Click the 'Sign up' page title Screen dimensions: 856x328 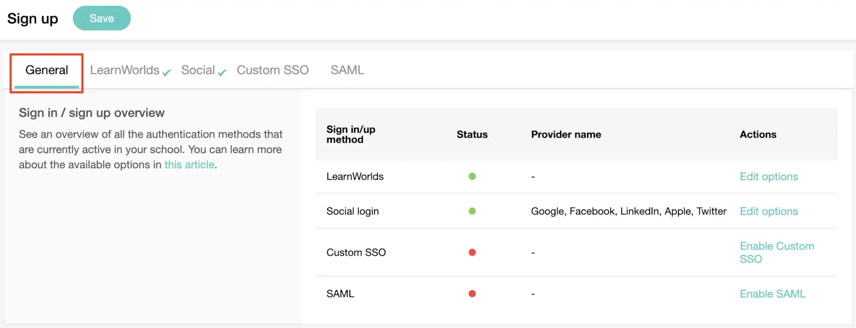pos(33,19)
